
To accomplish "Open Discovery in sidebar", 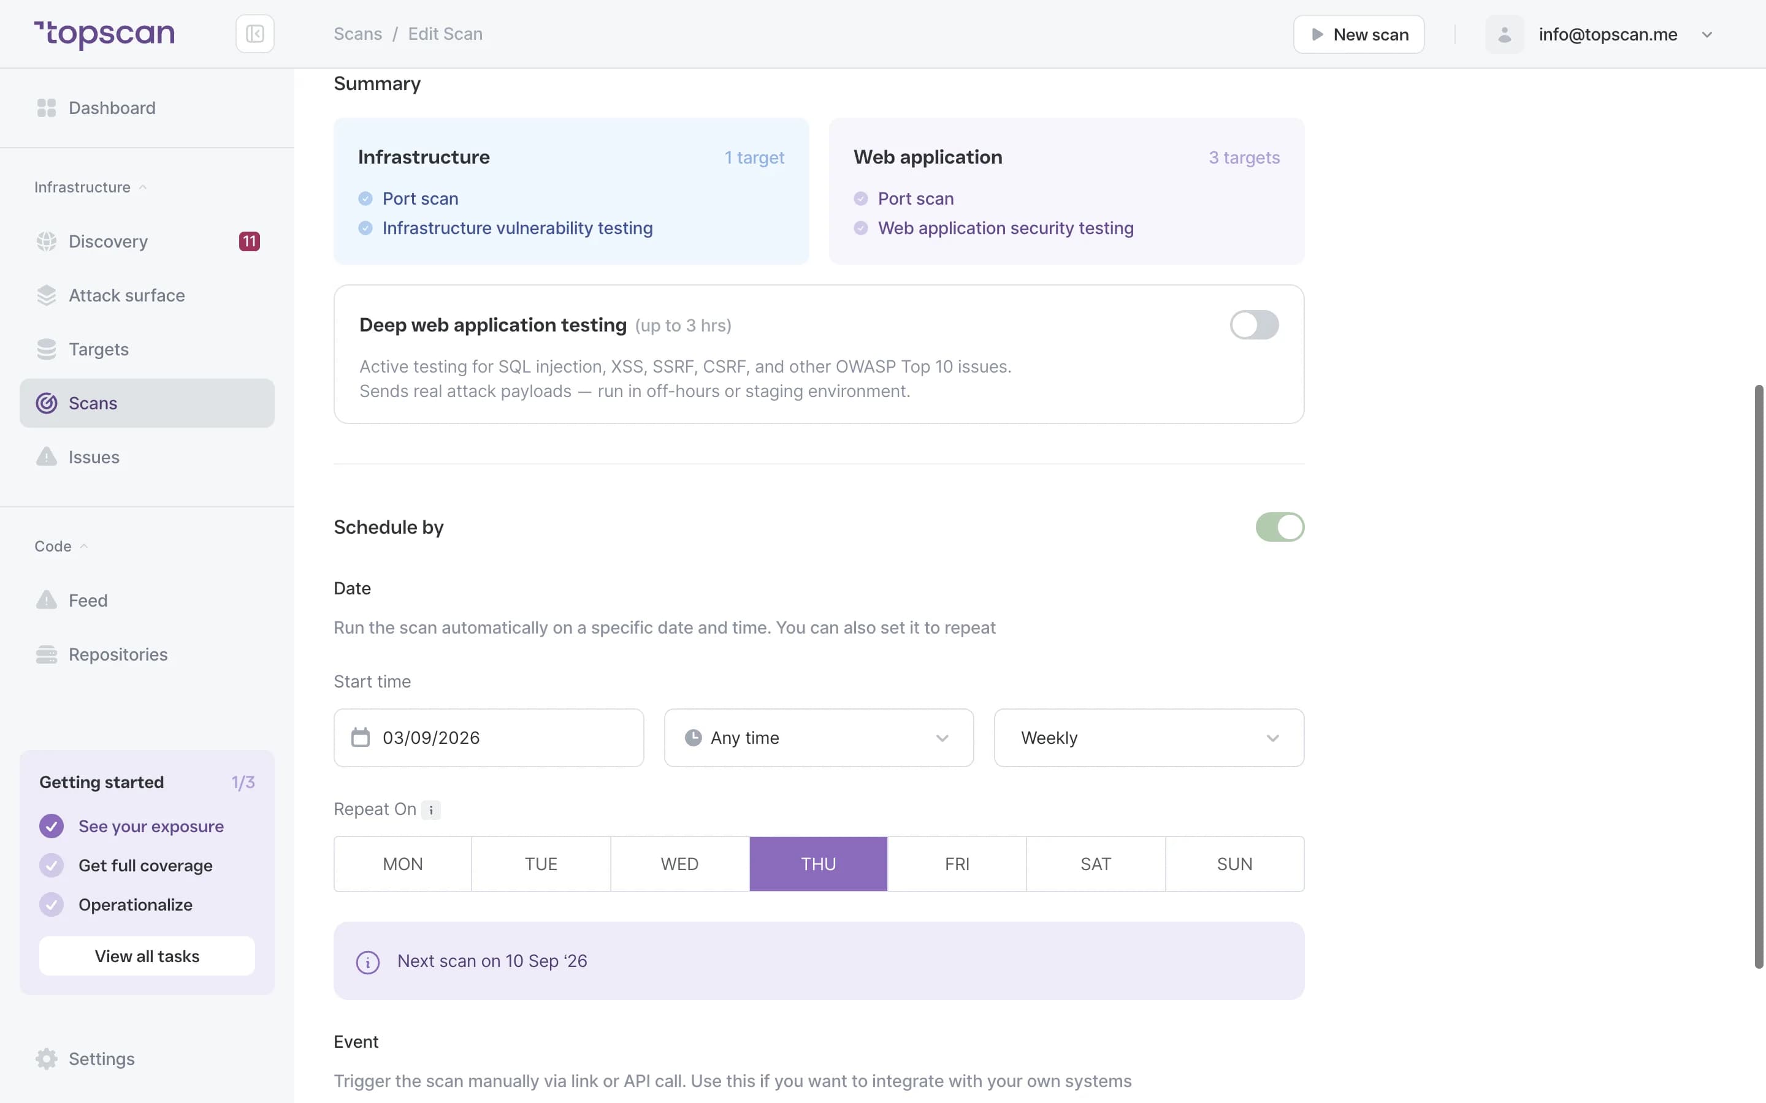I will pyautogui.click(x=147, y=241).
